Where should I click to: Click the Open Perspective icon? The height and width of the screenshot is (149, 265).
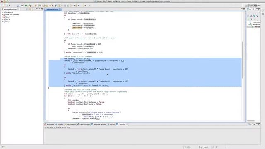click(x=246, y=5)
